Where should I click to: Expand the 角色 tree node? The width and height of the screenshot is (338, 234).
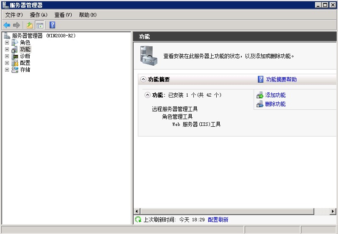[x=7, y=43]
